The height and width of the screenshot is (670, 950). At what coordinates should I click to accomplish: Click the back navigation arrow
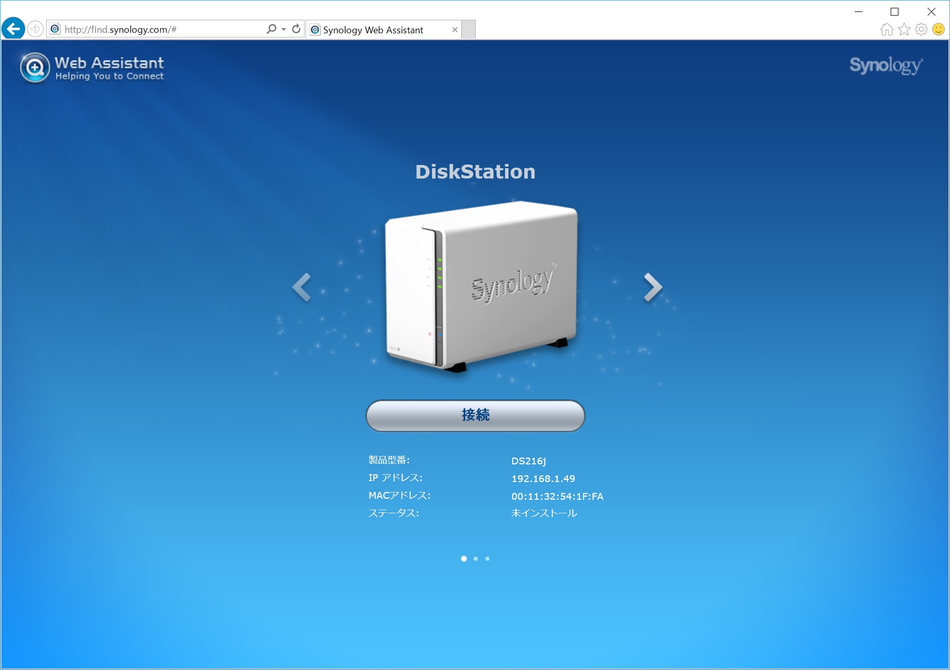point(14,28)
